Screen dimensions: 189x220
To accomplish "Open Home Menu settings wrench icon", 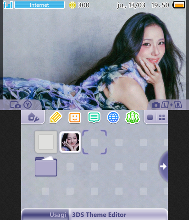I will click(33, 117).
